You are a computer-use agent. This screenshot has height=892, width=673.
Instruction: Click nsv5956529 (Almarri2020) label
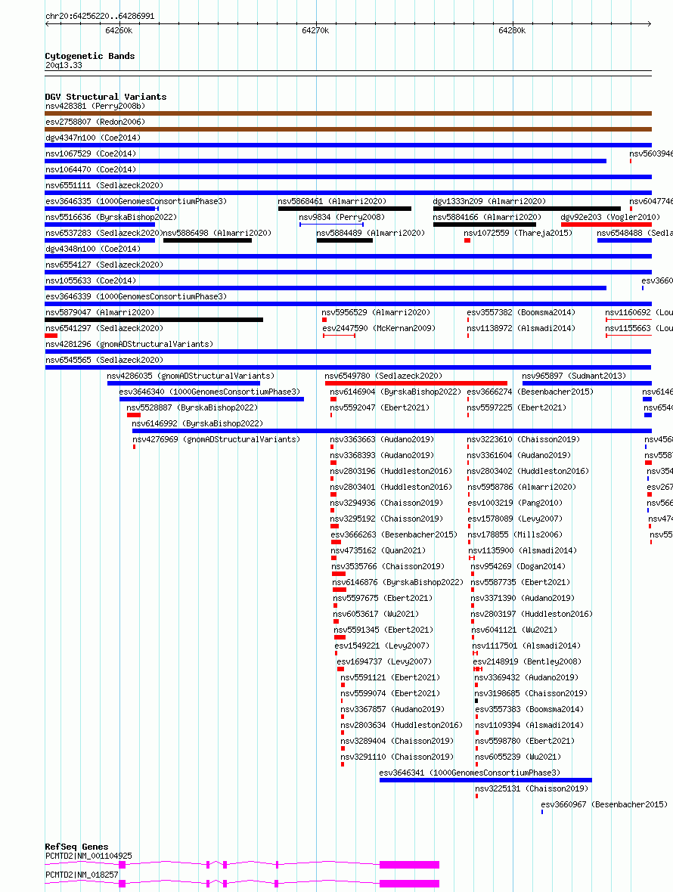click(376, 313)
